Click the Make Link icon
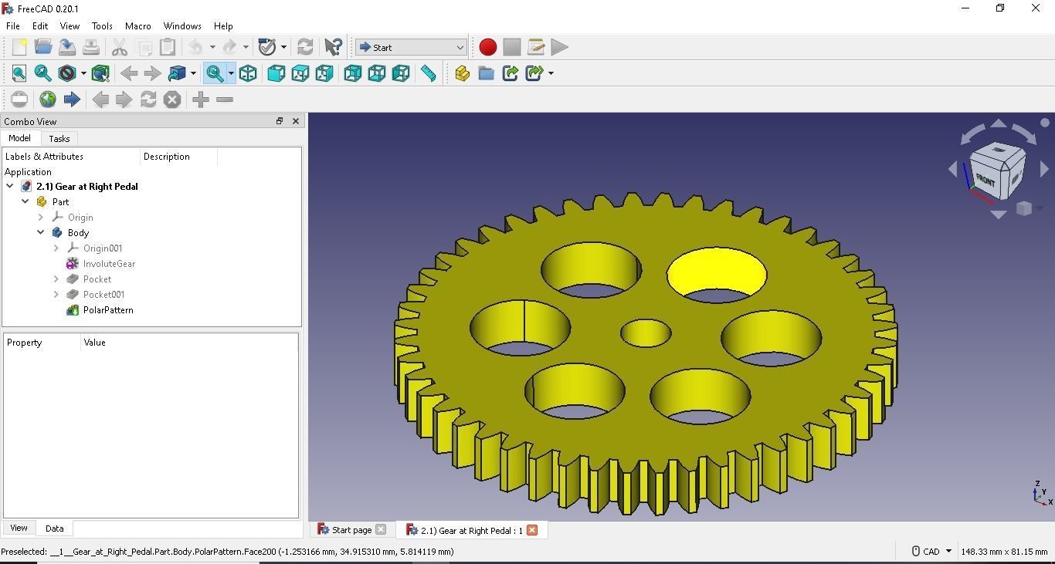Image resolution: width=1055 pixels, height=564 pixels. click(x=510, y=73)
